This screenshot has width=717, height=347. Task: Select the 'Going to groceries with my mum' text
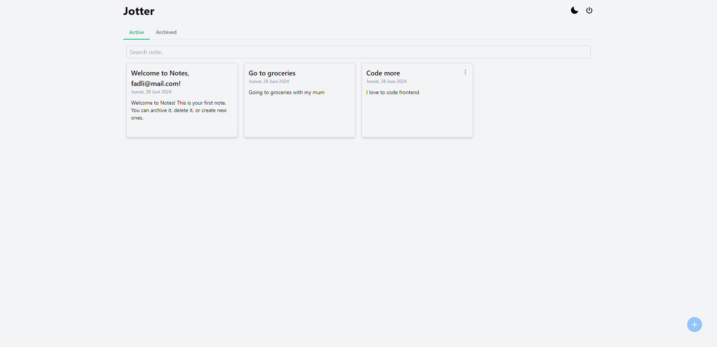pyautogui.click(x=286, y=92)
